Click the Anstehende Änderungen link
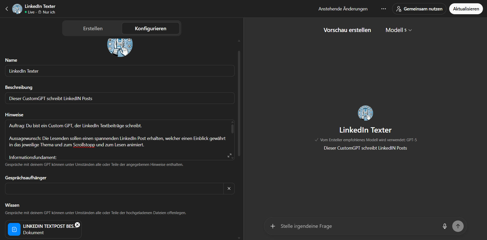 point(343,9)
